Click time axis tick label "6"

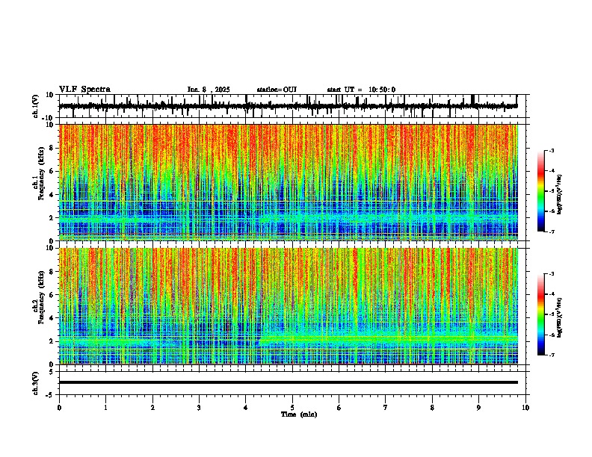pos(339,408)
